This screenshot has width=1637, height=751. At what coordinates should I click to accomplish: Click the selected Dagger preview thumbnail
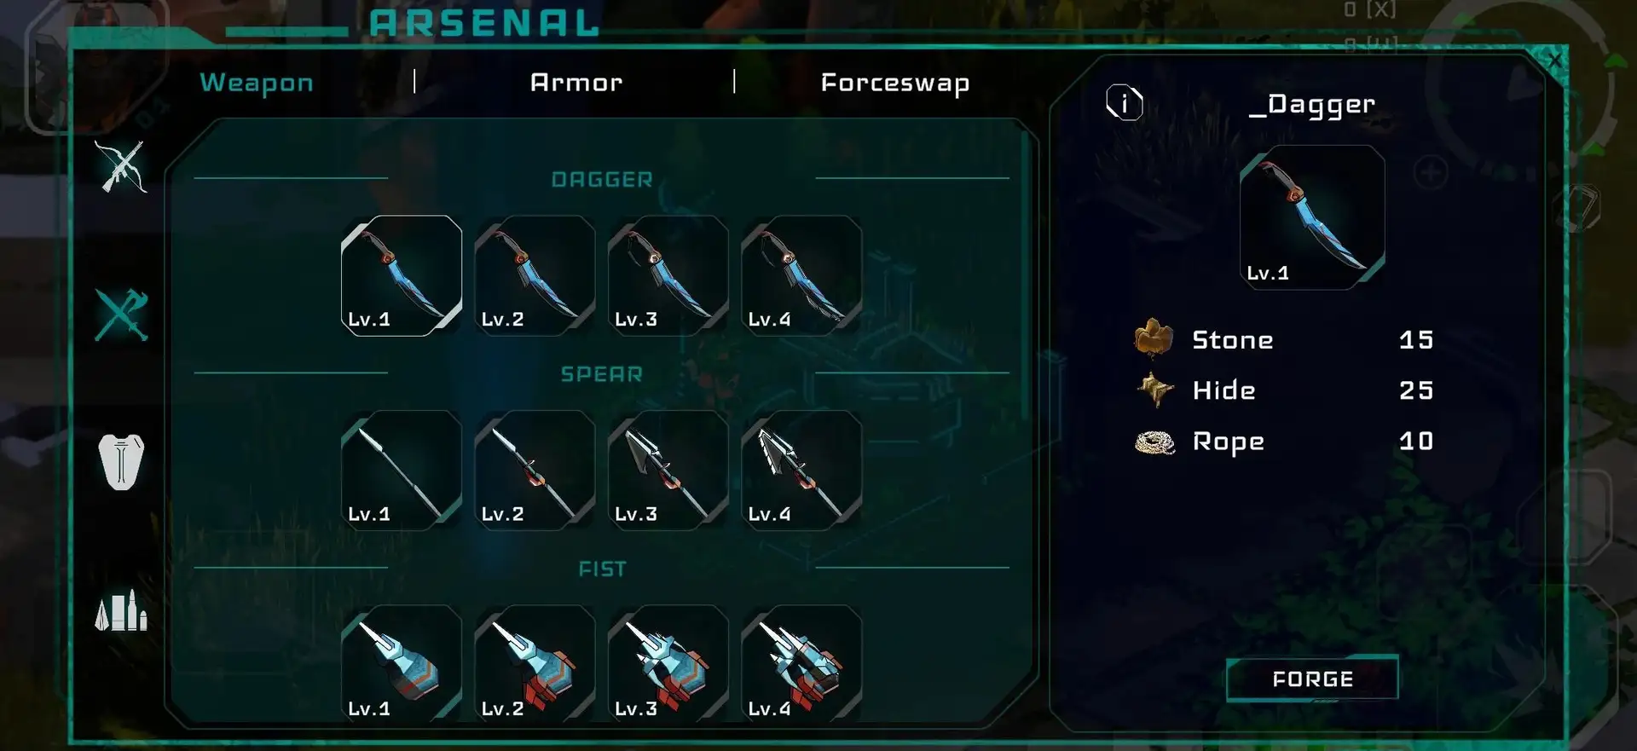point(1312,217)
